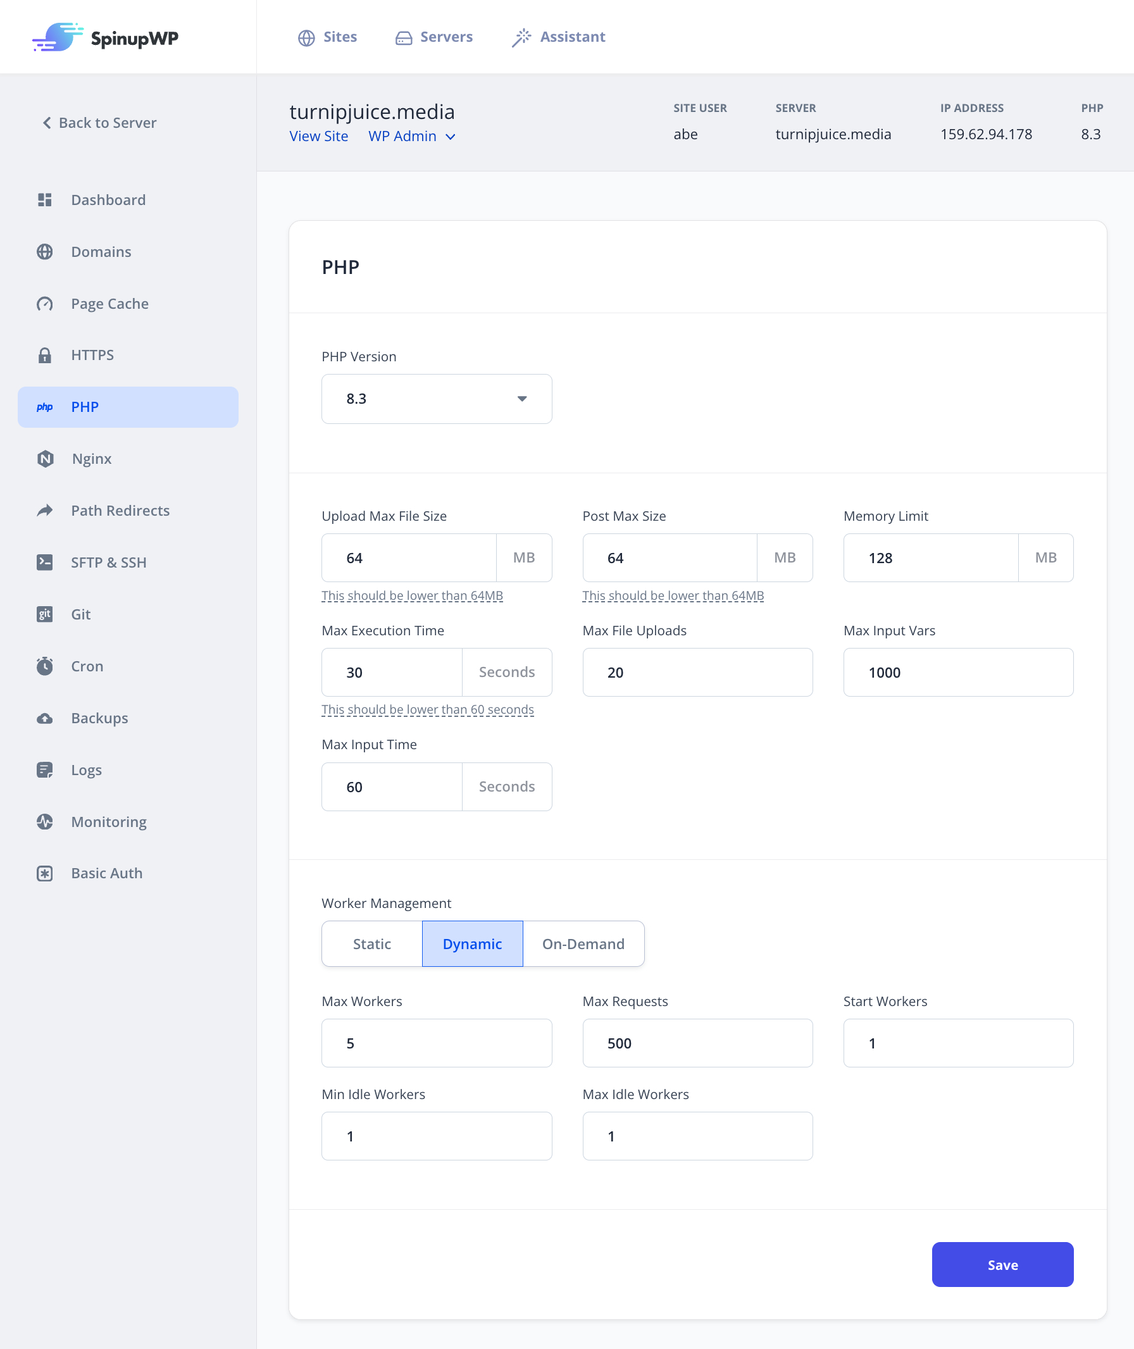Click the SpinupWP logo

pos(106,37)
